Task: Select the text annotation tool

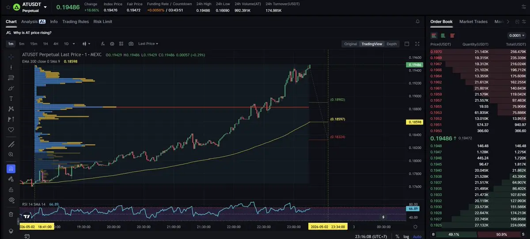Action: 11,99
